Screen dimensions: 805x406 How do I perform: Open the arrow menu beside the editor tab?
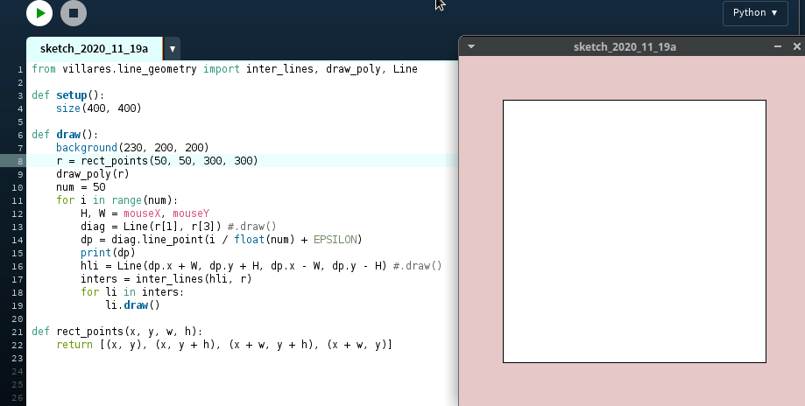pyautogui.click(x=173, y=49)
